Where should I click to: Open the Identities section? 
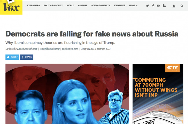pyautogui.click(x=119, y=6)
